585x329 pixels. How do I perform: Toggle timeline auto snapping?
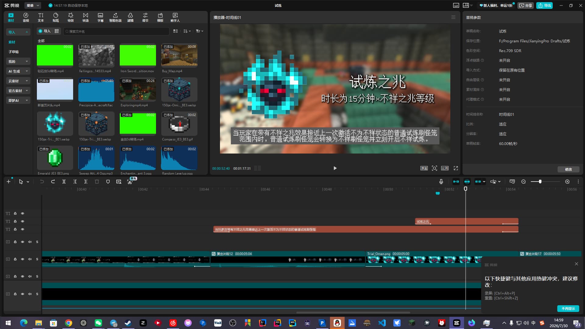click(x=467, y=182)
